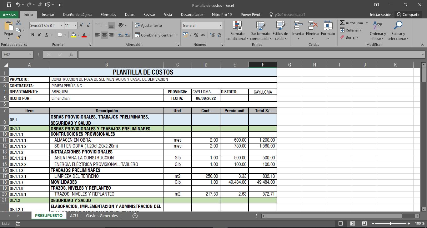The width and height of the screenshot is (427, 228).
Task: Click the Insertar cells icon
Action: 298,26
